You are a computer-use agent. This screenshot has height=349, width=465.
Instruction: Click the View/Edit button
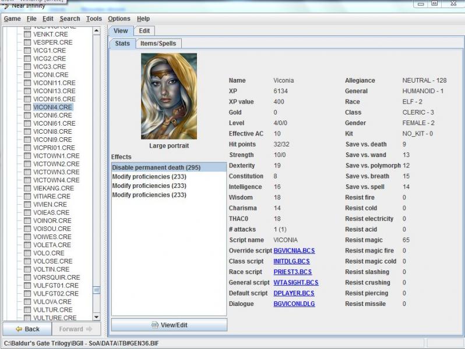coord(169,325)
